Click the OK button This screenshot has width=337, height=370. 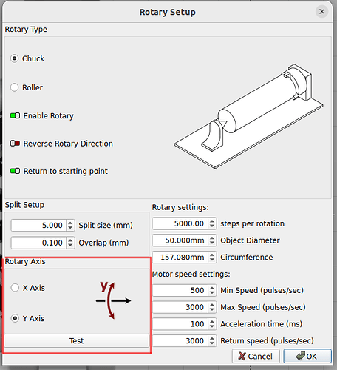coord(307,356)
